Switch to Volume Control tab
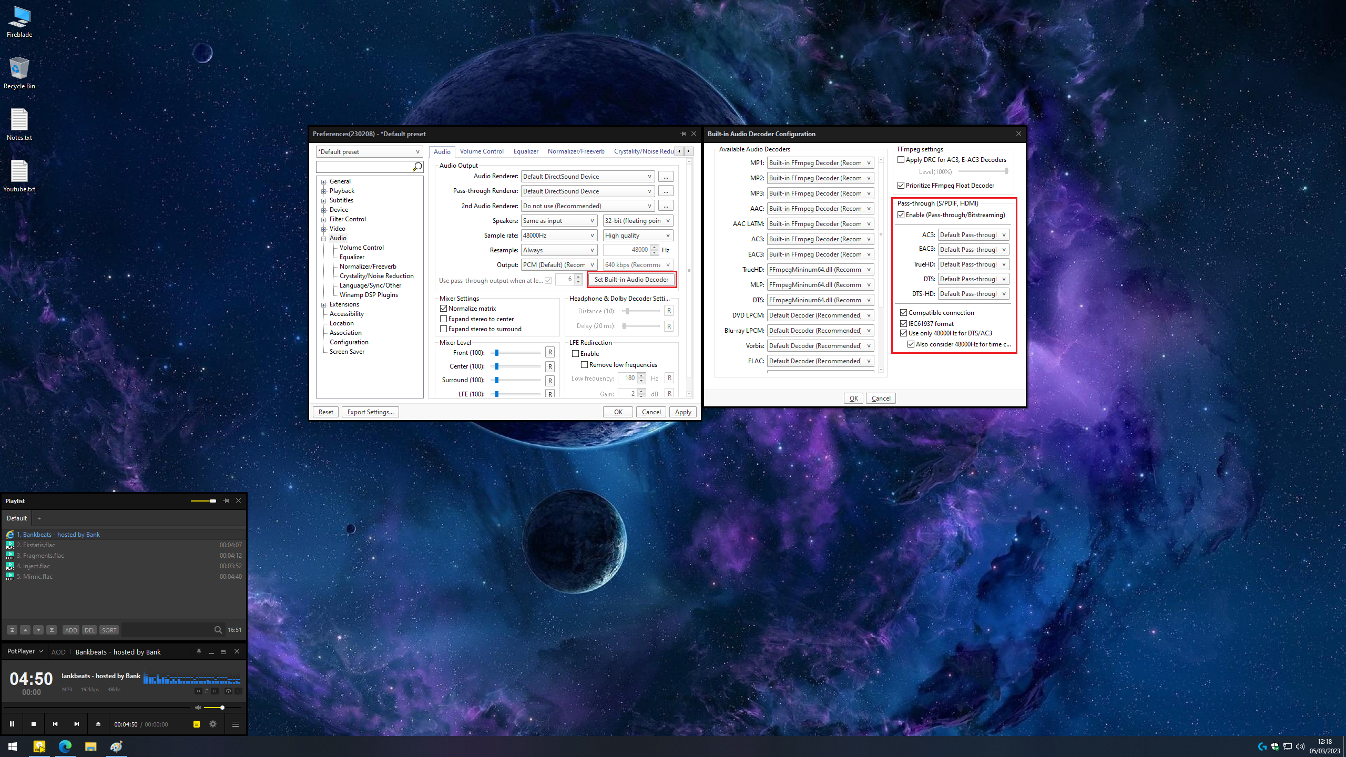The height and width of the screenshot is (757, 1346). [482, 151]
